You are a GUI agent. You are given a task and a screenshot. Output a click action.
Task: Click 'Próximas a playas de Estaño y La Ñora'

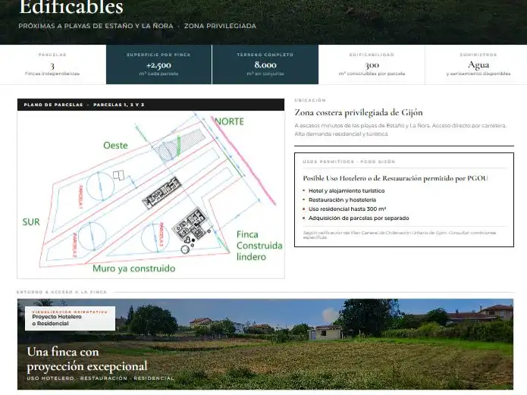96,26
